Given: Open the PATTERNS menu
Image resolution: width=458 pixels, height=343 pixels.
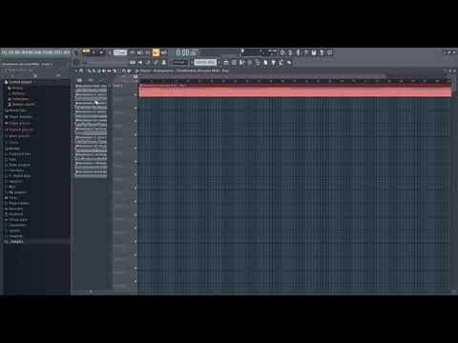Looking at the screenshot, I should tap(28, 52).
